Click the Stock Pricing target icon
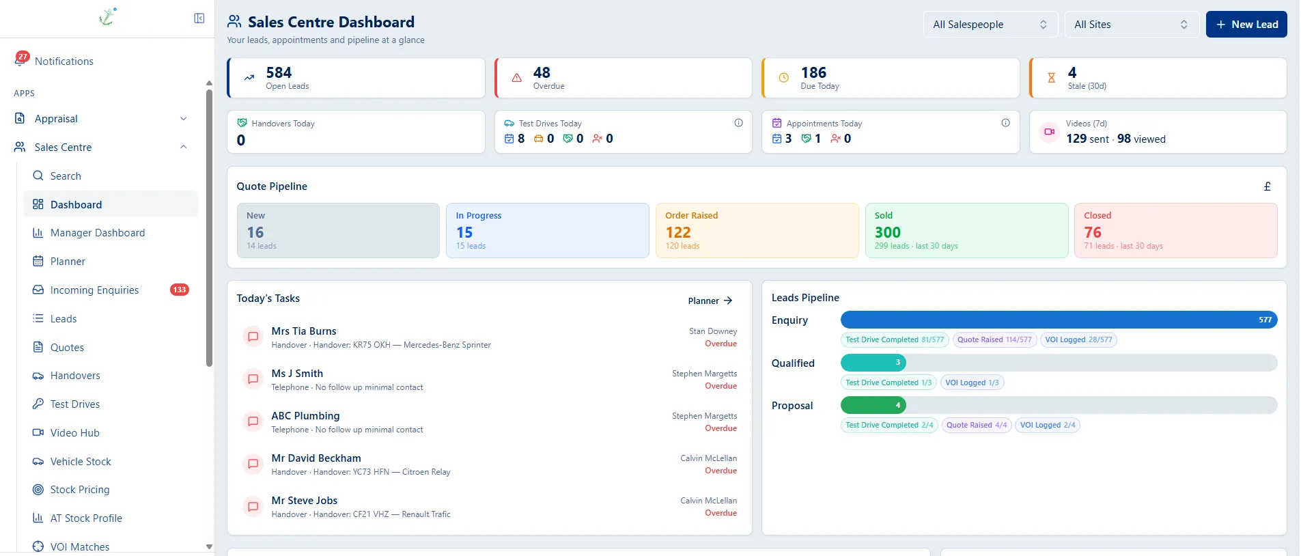This screenshot has width=1301, height=556. [38, 489]
